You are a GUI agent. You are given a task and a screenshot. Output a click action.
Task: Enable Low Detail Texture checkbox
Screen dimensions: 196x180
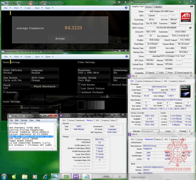[x=79, y=88]
